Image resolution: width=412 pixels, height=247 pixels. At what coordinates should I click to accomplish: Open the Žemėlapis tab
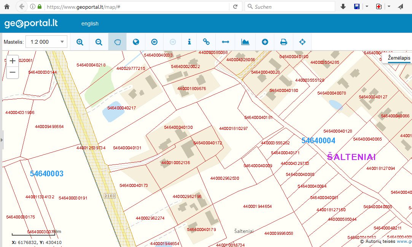tap(399, 58)
